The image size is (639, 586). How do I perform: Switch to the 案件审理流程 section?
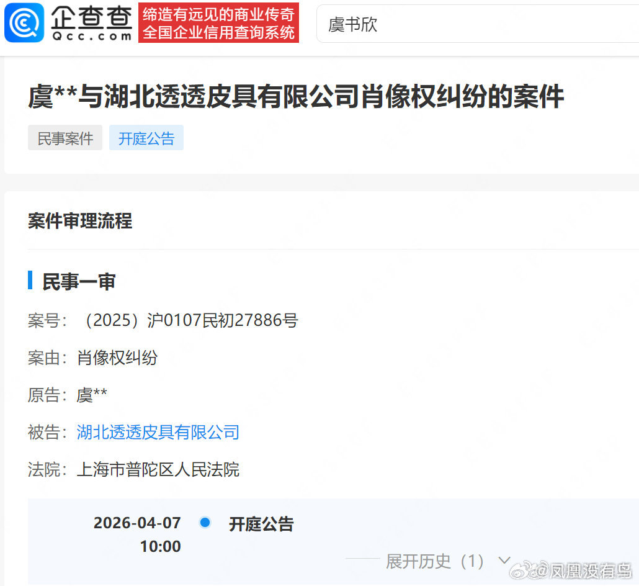(x=80, y=222)
